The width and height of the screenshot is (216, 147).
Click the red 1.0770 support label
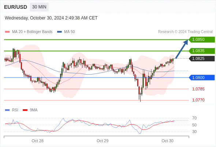click(x=198, y=100)
